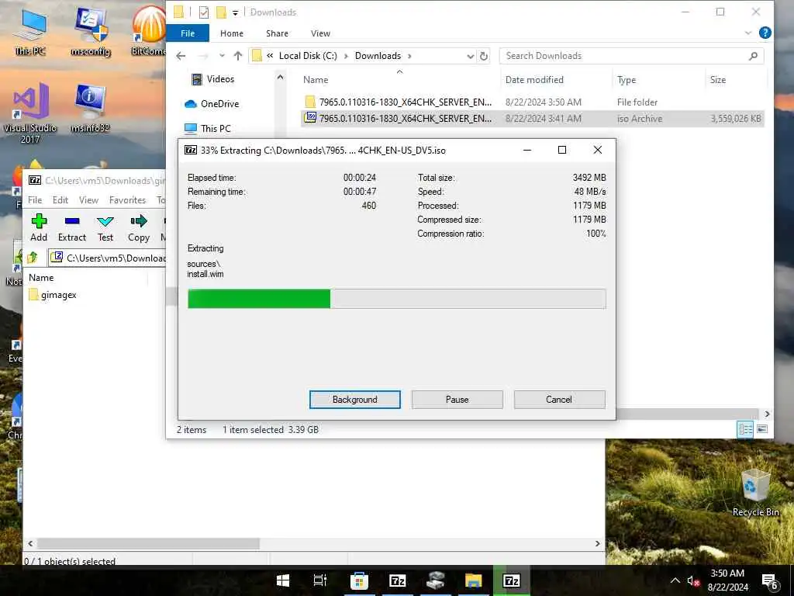Select the File folder row 7965.0.110316
Screen dimensions: 794x596
click(x=532, y=102)
